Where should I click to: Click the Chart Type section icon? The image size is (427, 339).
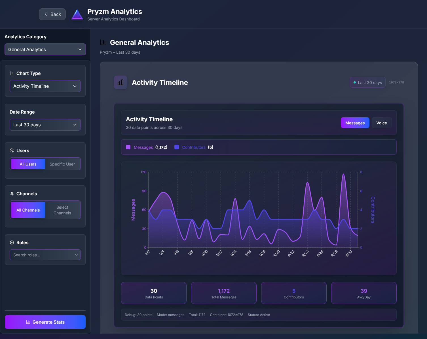pyautogui.click(x=12, y=73)
